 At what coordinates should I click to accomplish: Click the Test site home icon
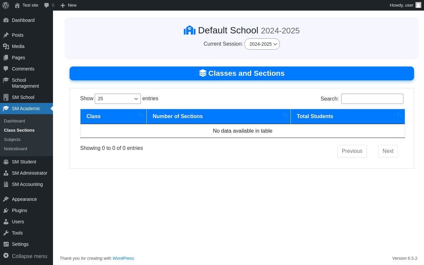[17, 5]
